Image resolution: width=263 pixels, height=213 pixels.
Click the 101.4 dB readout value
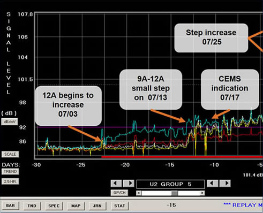coord(253,175)
